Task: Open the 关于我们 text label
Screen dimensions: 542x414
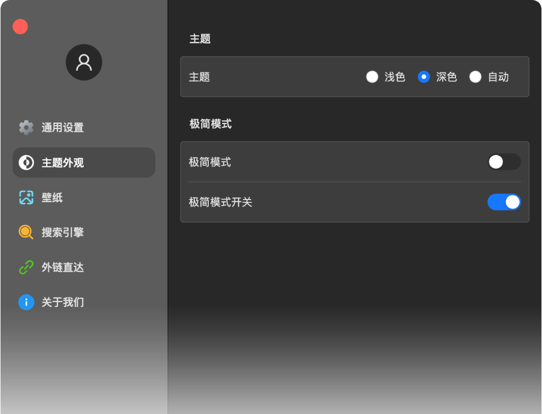Action: click(63, 302)
